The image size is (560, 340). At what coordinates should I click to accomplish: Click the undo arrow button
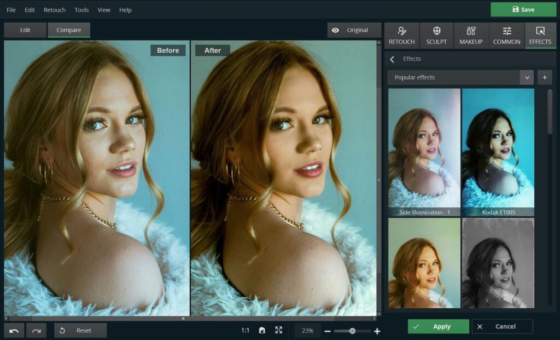coord(14,330)
